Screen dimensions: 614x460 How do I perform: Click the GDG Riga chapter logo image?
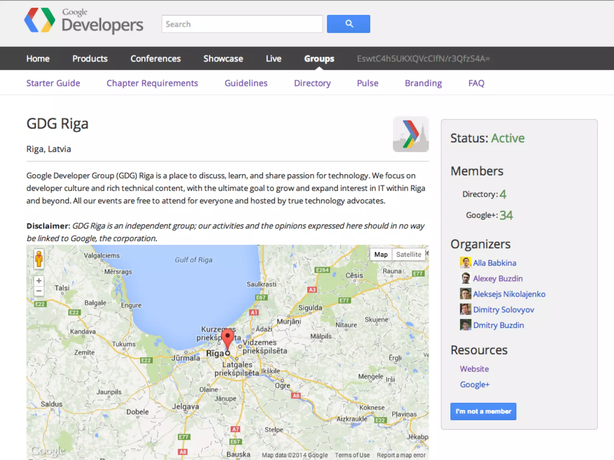[411, 134]
